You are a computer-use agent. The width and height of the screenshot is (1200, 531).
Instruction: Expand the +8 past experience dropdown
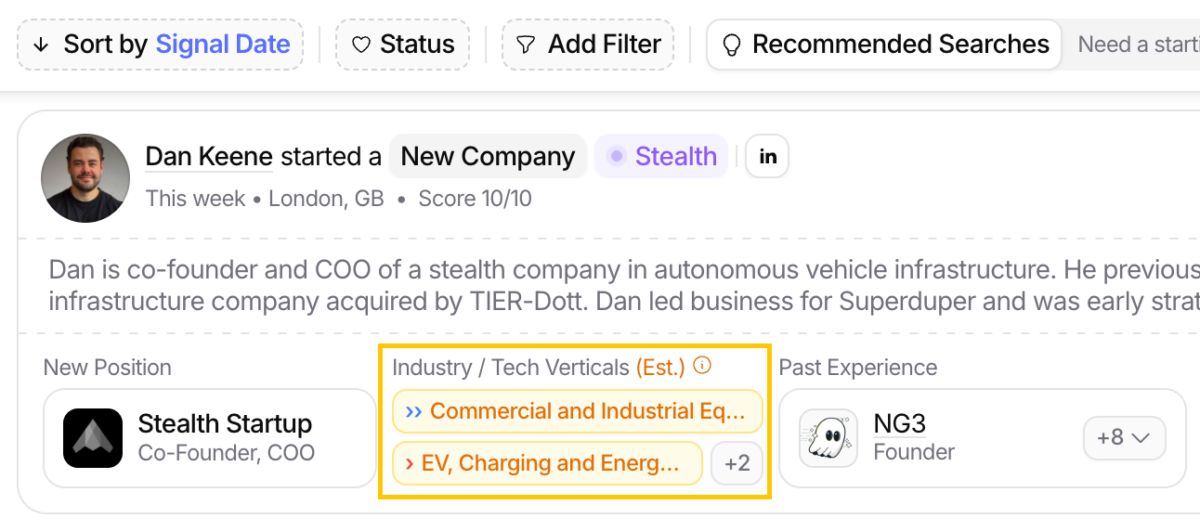1124,437
